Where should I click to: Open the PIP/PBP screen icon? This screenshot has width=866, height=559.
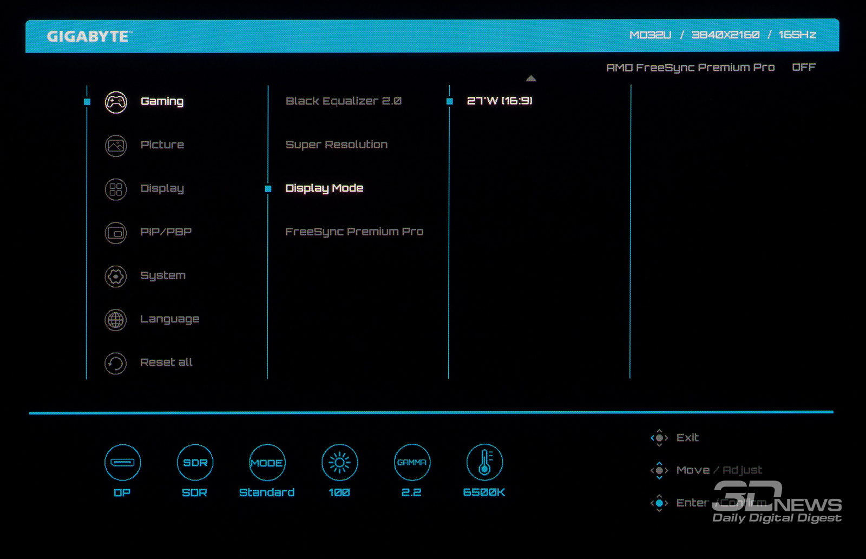(116, 233)
